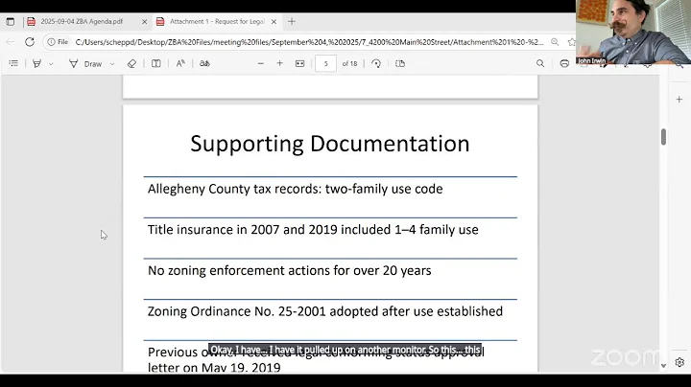The height and width of the screenshot is (387, 691).
Task: Open the Translate option
Action: [204, 64]
